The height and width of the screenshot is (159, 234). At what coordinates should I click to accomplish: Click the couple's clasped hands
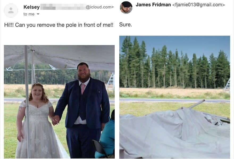tap(56, 120)
